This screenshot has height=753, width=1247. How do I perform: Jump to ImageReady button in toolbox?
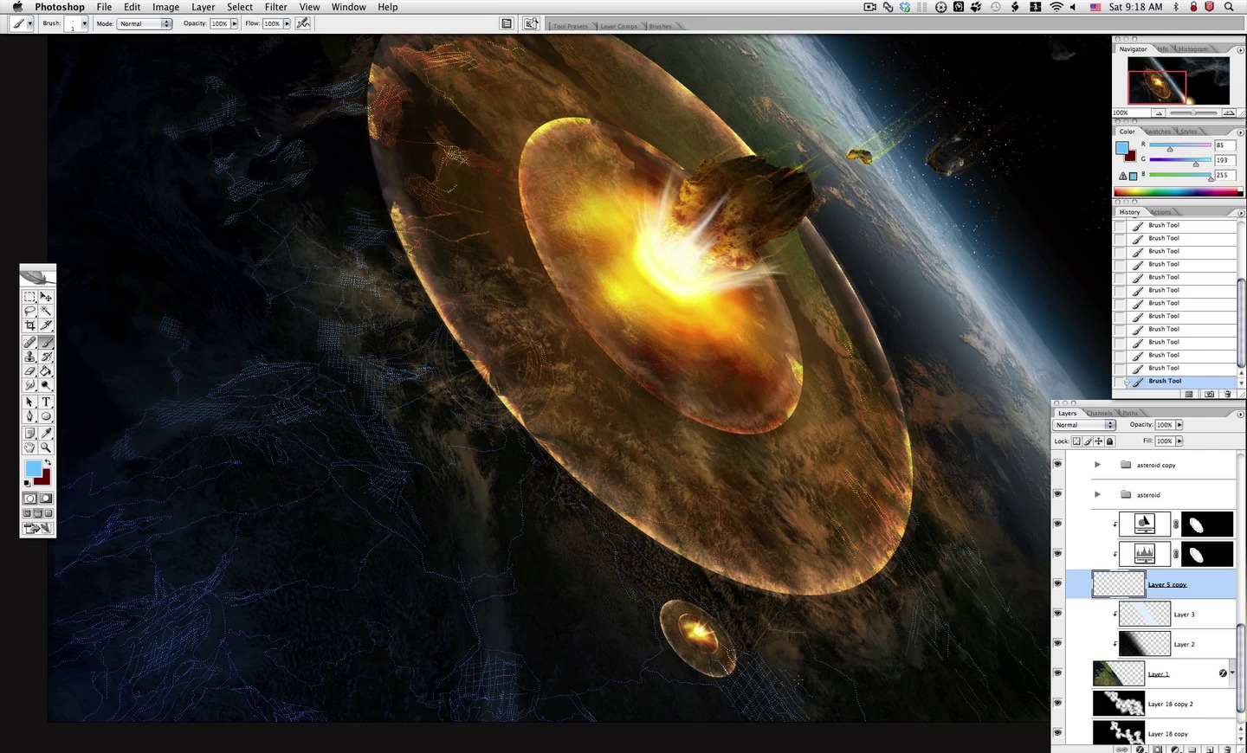pyautogui.click(x=38, y=528)
